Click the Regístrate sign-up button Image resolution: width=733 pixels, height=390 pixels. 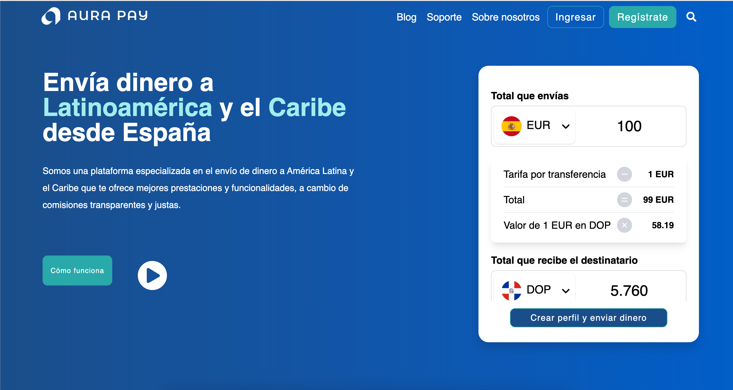pyautogui.click(x=642, y=17)
